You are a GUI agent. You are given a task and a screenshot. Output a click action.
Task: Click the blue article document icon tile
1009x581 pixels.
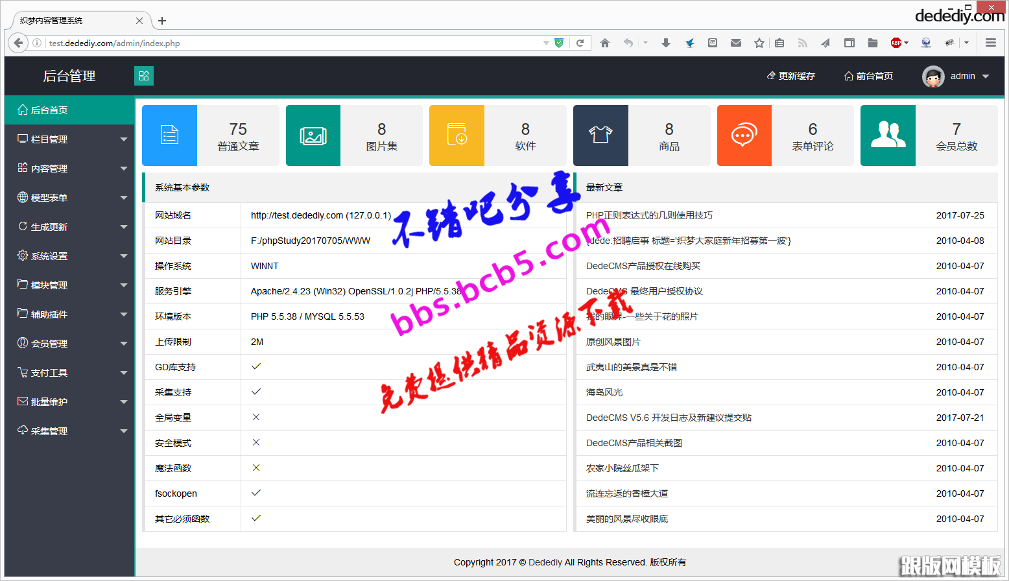pos(169,136)
